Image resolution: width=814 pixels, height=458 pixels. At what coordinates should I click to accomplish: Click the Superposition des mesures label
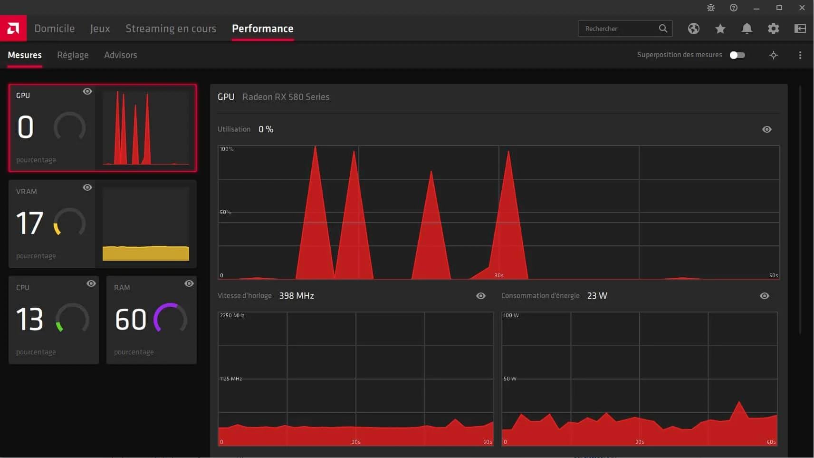(680, 55)
